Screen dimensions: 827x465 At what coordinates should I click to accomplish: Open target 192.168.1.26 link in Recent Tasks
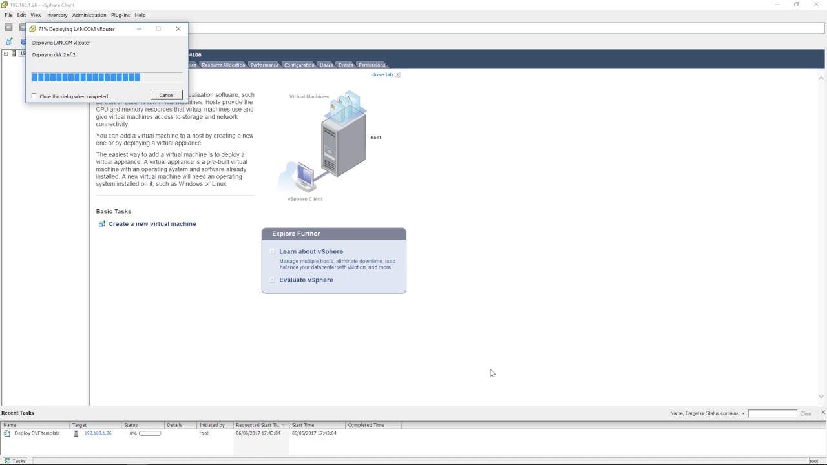pos(98,433)
